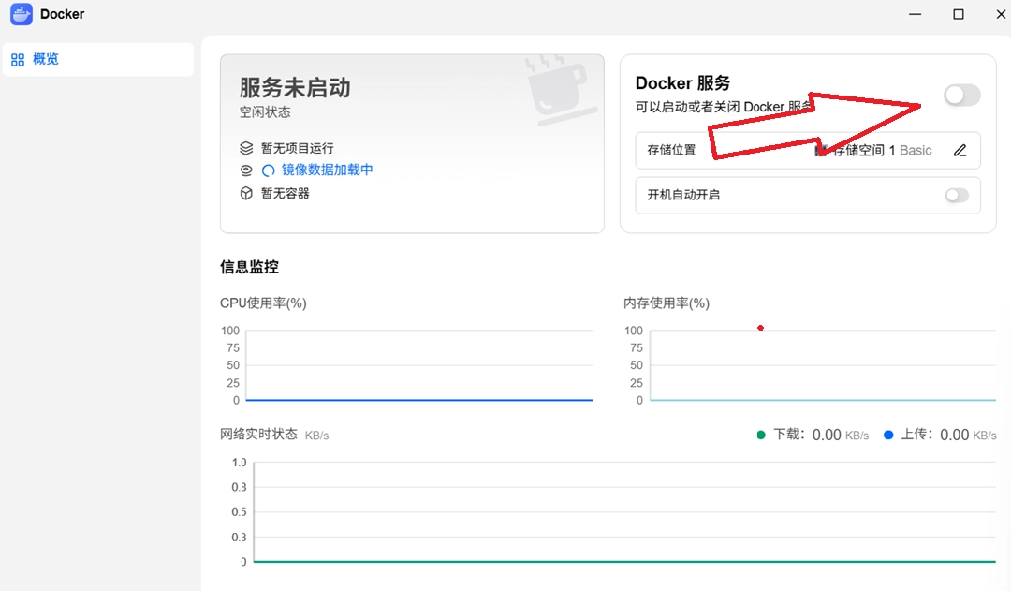Click the 镜像数据加载中 link text
Screen dimensions: 1011x591
coord(328,170)
